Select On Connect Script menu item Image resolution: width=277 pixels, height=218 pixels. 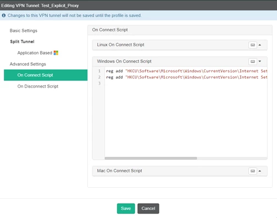pos(46,75)
